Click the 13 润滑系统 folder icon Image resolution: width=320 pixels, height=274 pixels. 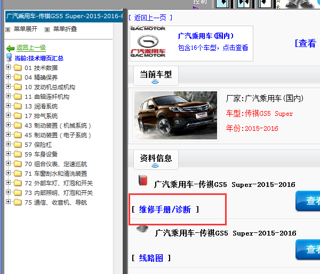(18, 106)
